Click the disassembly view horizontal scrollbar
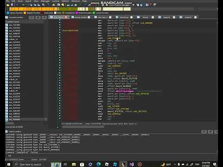Viewport: 223px width, 167px height. click(83, 127)
